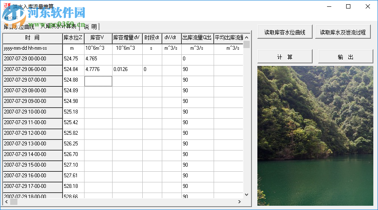Select row 2007-07-29 00-00-00
The height and width of the screenshot is (210, 378).
point(33,60)
